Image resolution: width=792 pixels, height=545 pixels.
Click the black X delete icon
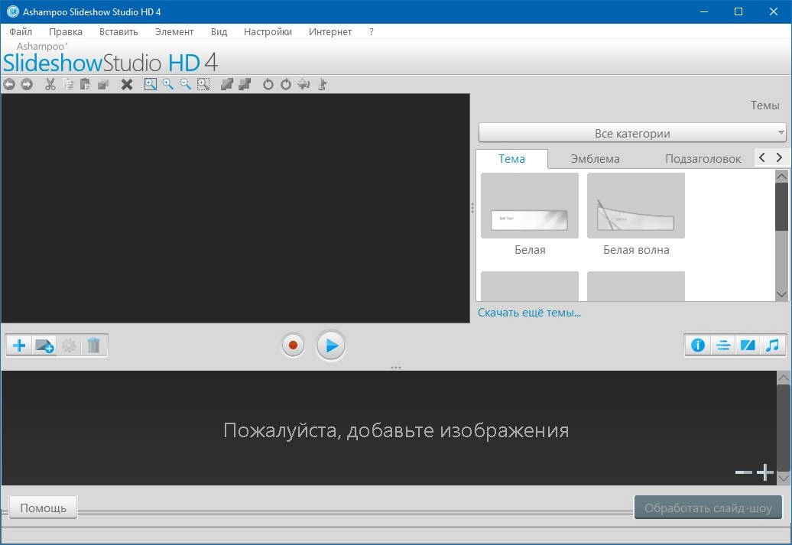click(127, 84)
